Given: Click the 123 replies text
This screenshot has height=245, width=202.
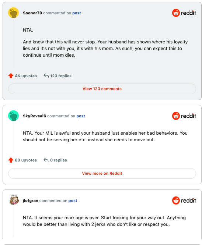Looking at the screenshot, I should (x=61, y=76).
